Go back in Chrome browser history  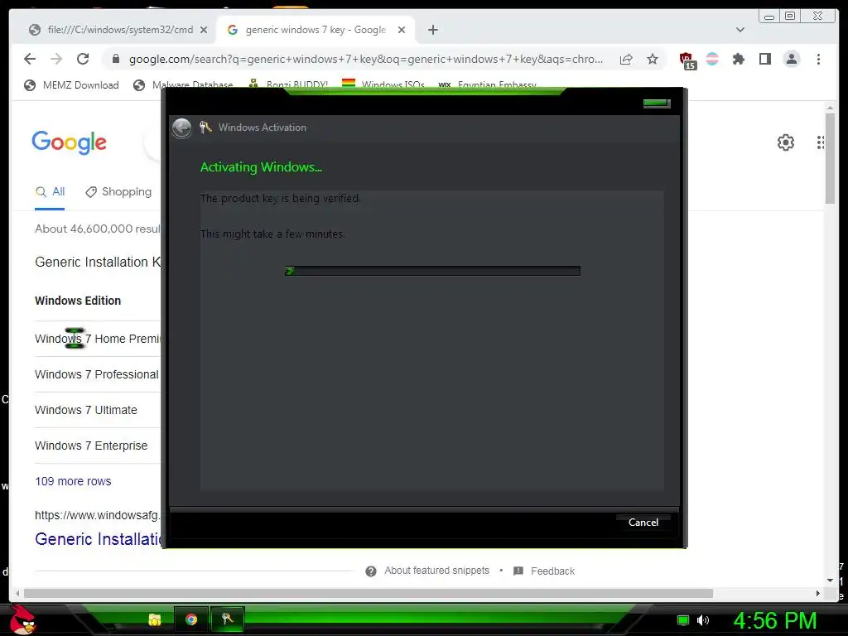(x=30, y=59)
